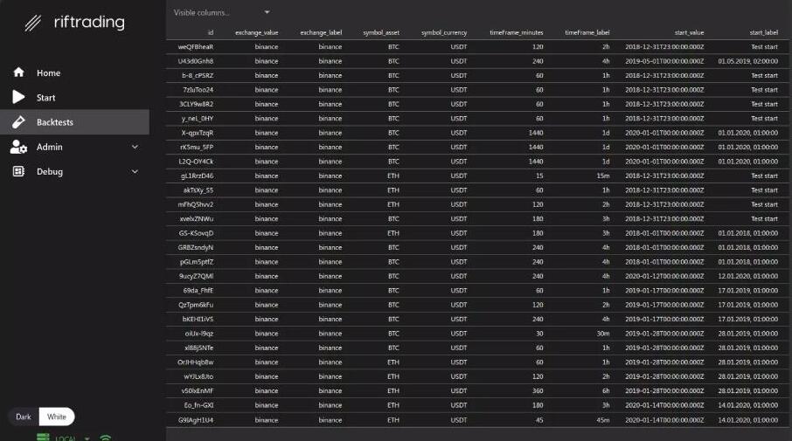Click the riftrading brand title

tap(89, 22)
